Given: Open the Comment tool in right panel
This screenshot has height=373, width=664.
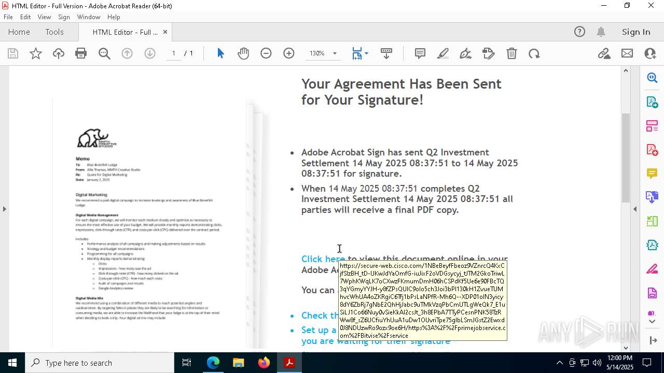Looking at the screenshot, I should [x=652, y=173].
